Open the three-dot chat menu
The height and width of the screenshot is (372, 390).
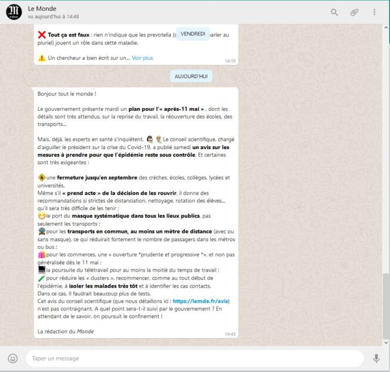(374, 12)
